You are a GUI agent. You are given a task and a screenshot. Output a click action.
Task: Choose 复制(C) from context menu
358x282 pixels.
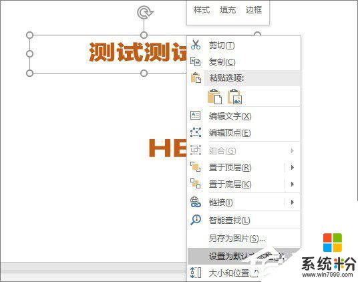click(243, 62)
